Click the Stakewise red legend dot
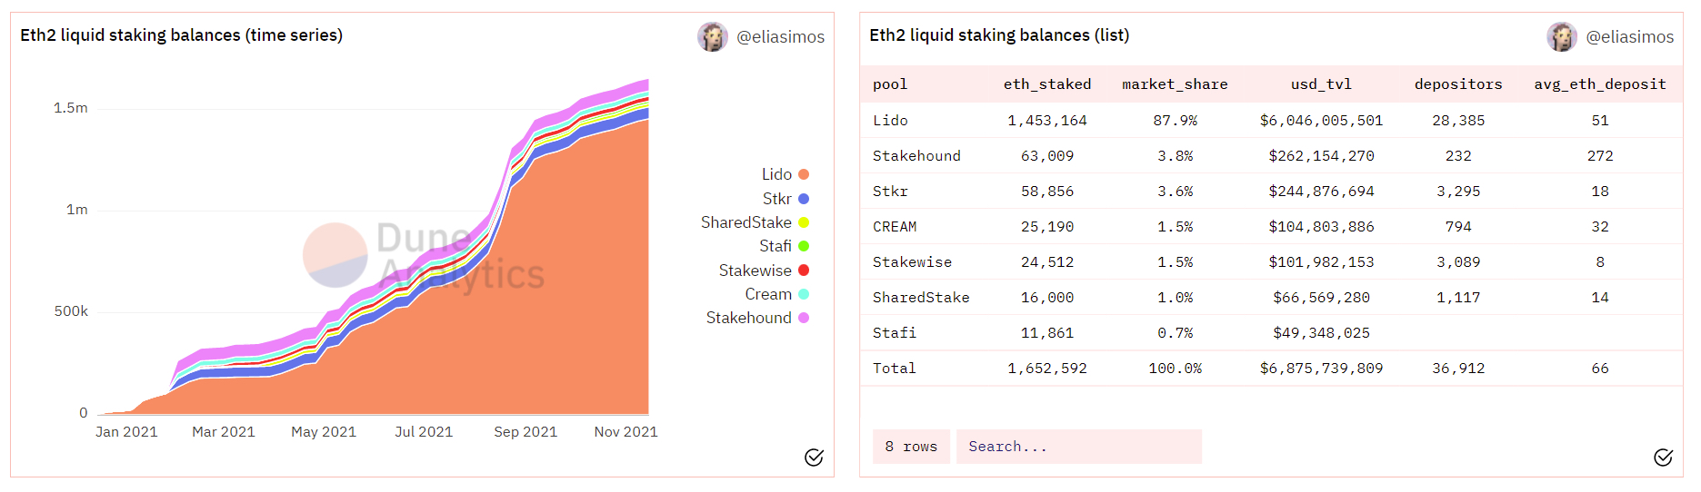 (804, 271)
